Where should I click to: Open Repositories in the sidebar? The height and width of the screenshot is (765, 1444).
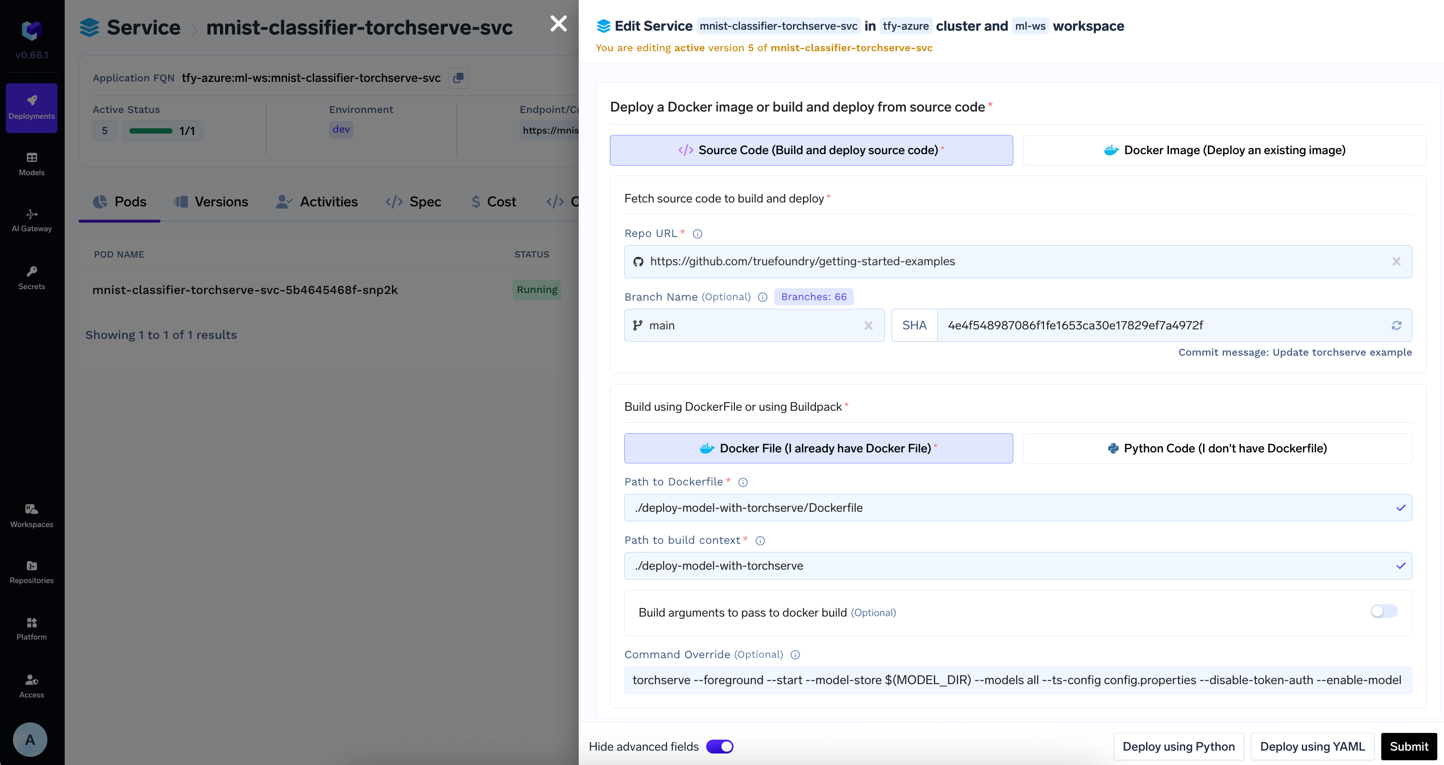[x=32, y=573]
